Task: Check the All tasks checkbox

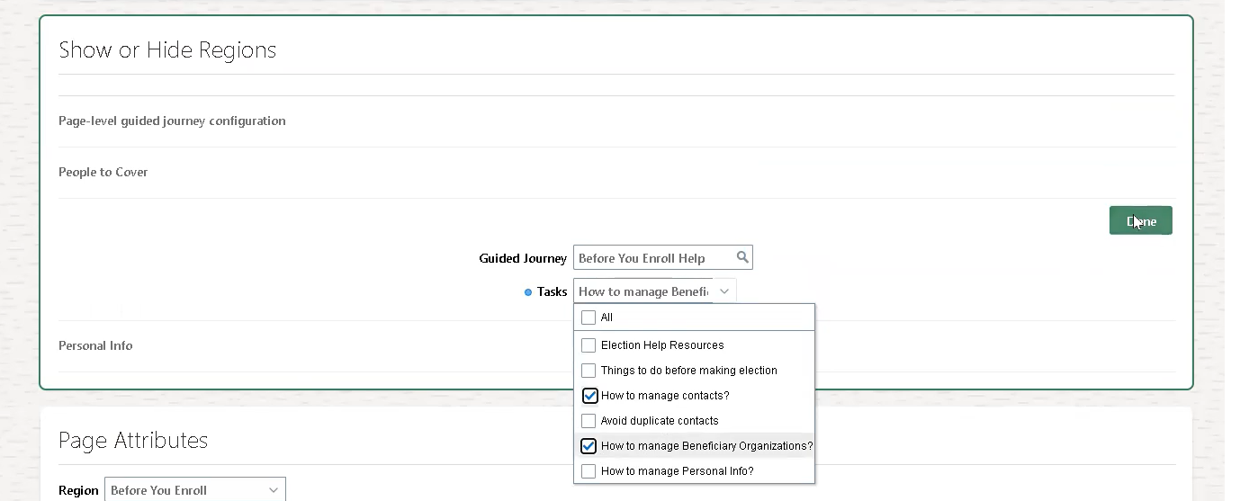Action: (x=589, y=318)
